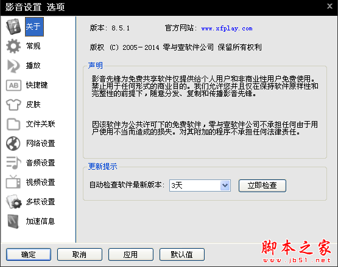Show the 视频设置 page

point(41,182)
